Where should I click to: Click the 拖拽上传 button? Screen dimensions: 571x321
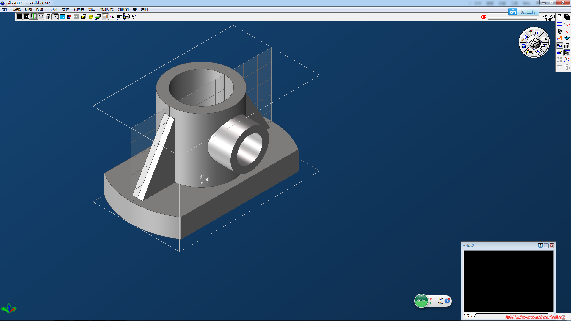[x=528, y=12]
